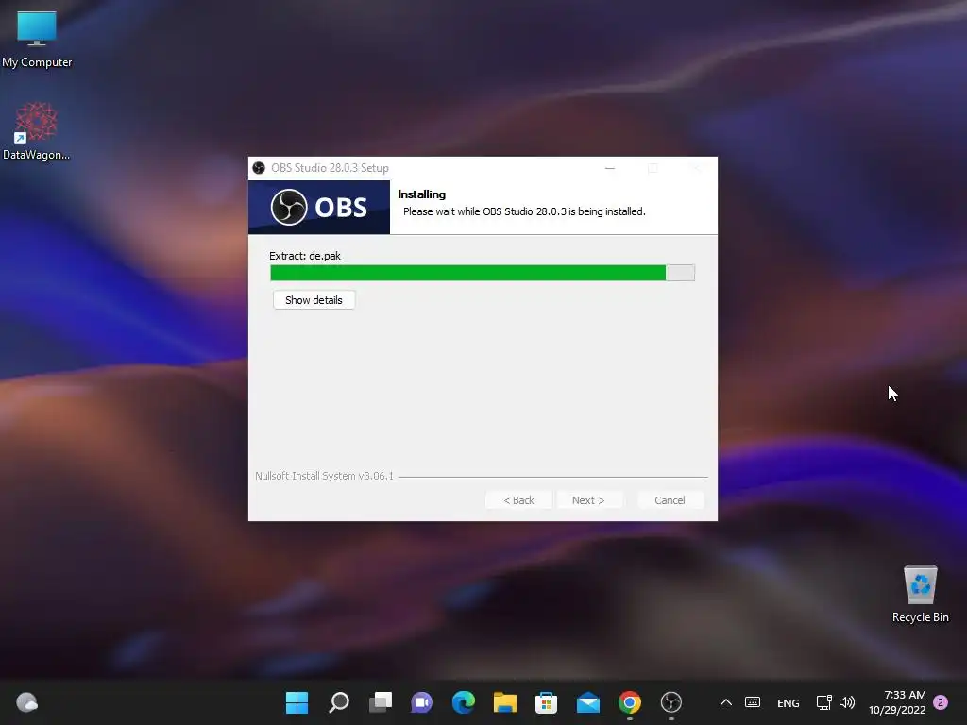The width and height of the screenshot is (967, 725).
Task: Click the 'Installing' heading text
Action: pyautogui.click(x=422, y=194)
